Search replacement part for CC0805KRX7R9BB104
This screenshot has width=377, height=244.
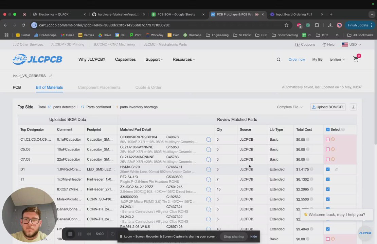click(x=209, y=139)
